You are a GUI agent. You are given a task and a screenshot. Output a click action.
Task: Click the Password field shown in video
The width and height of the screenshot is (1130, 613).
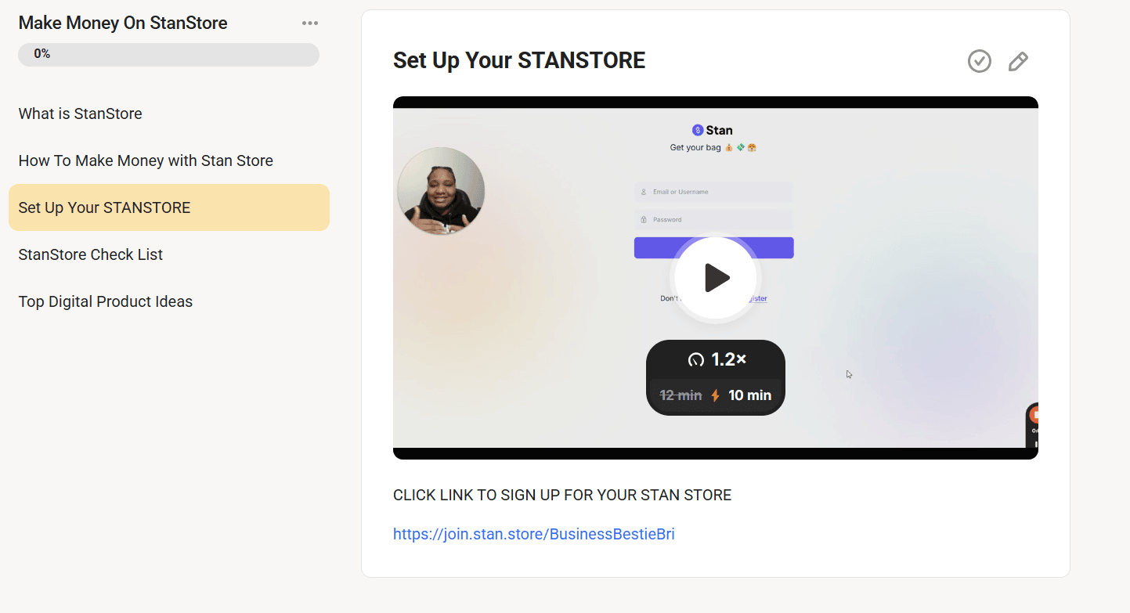tap(713, 220)
